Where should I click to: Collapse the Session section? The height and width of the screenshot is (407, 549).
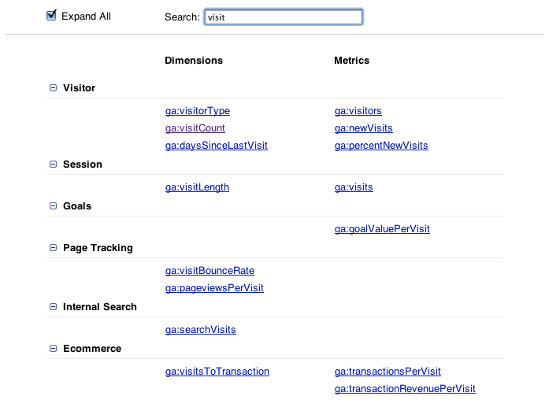(x=54, y=165)
